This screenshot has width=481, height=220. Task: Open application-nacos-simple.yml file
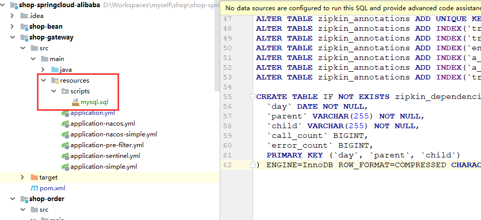113,134
